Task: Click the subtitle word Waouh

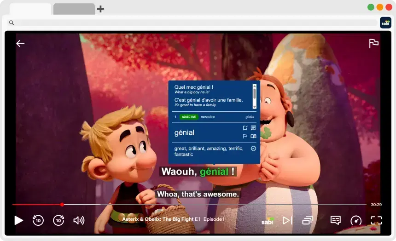Action: point(179,172)
